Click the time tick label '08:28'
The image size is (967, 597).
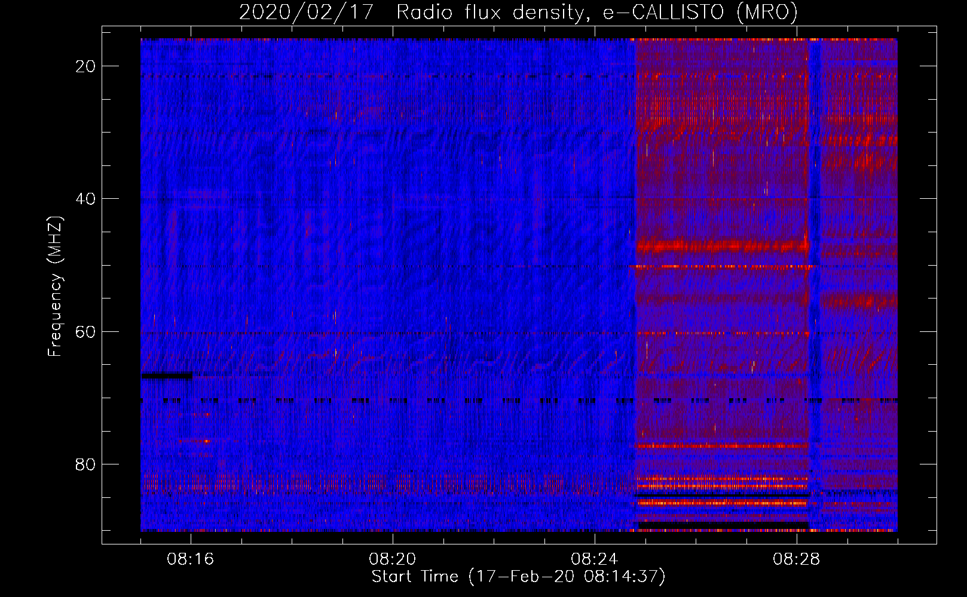tap(797, 559)
